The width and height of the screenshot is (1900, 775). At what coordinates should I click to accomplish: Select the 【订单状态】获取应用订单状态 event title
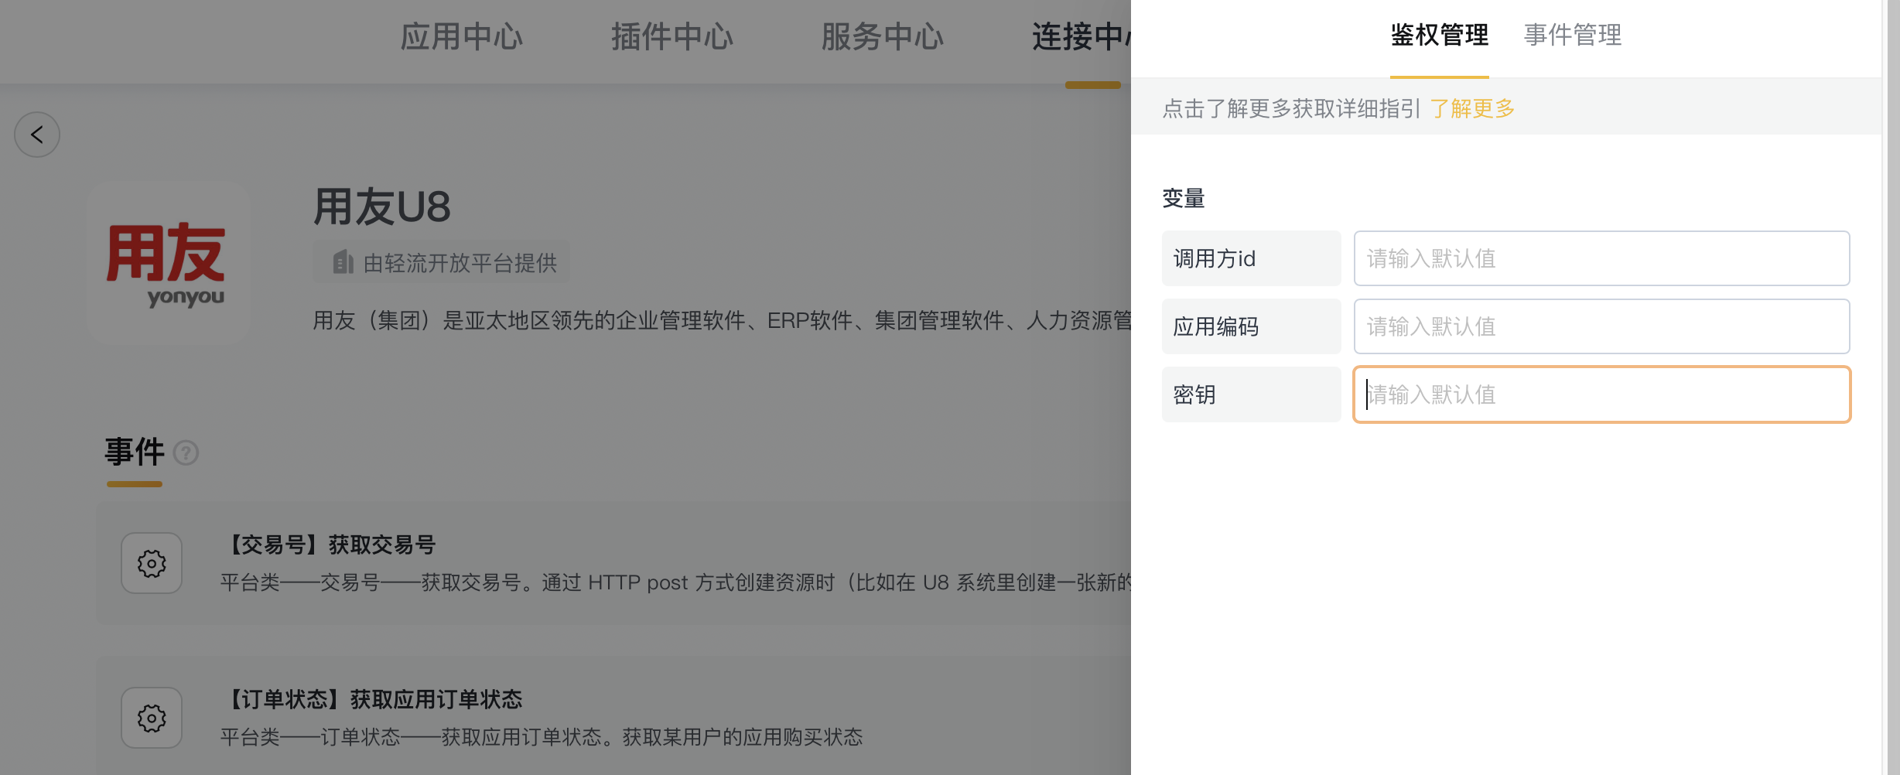(372, 699)
